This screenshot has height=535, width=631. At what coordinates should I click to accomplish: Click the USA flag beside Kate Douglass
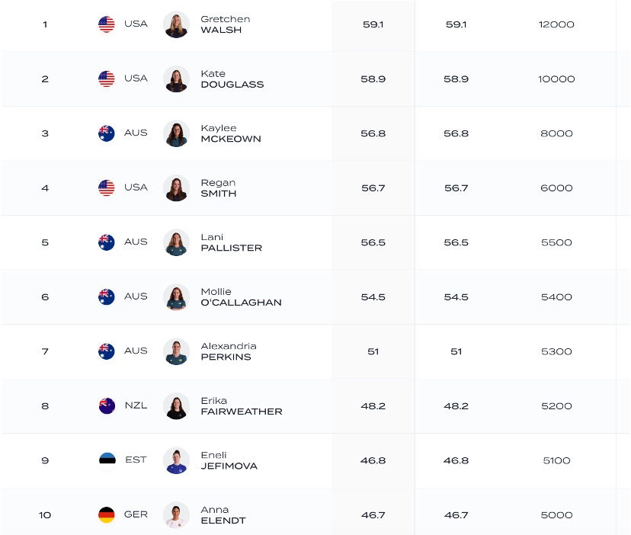pyautogui.click(x=107, y=78)
